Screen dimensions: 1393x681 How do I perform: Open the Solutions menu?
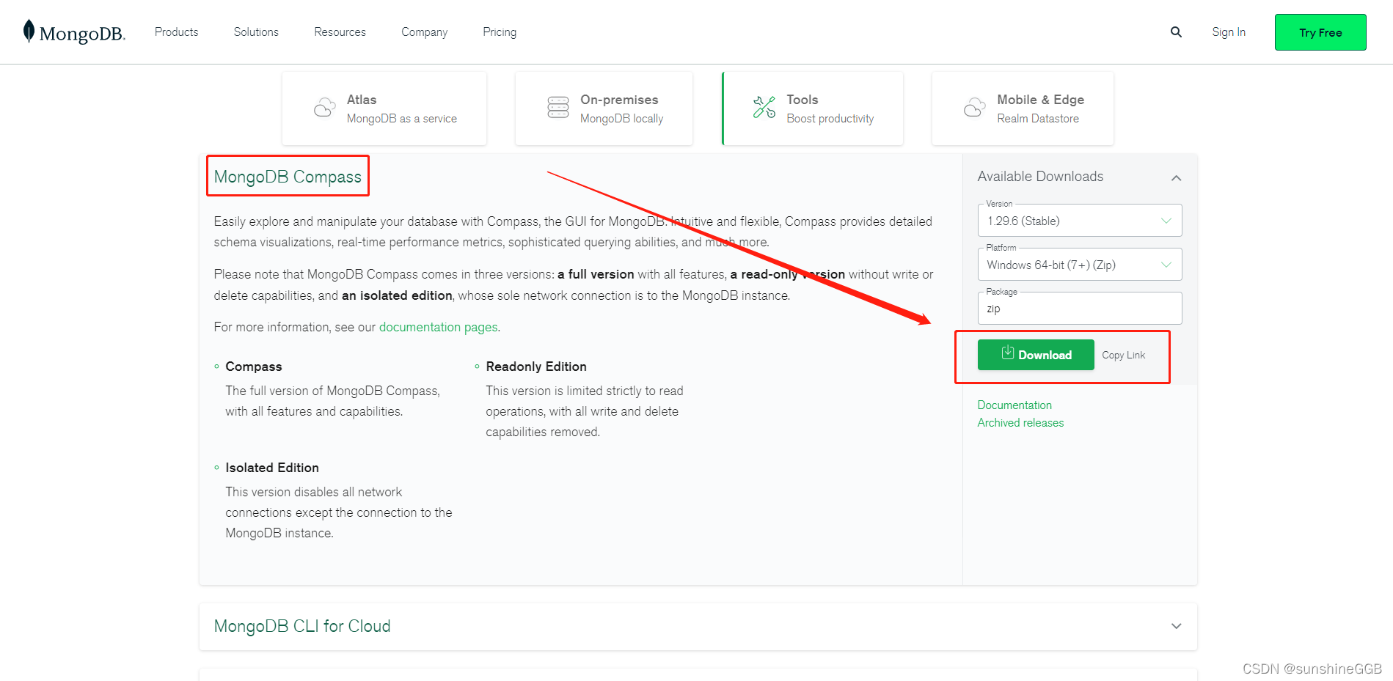click(x=256, y=32)
